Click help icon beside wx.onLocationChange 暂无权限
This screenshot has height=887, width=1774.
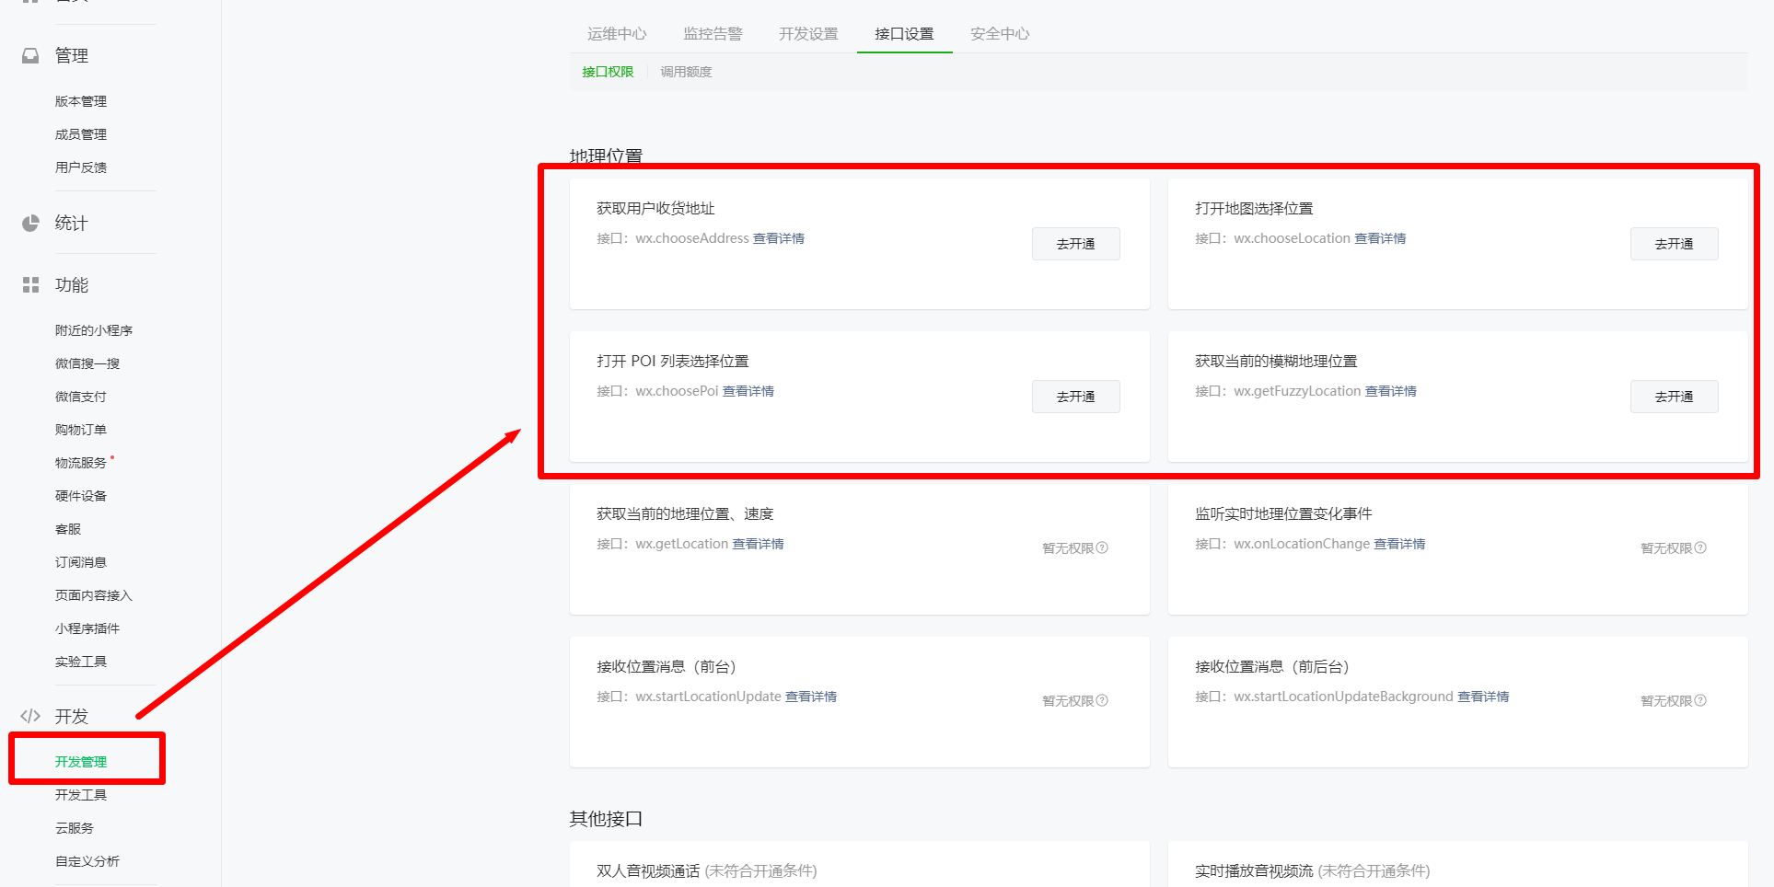tap(1700, 548)
